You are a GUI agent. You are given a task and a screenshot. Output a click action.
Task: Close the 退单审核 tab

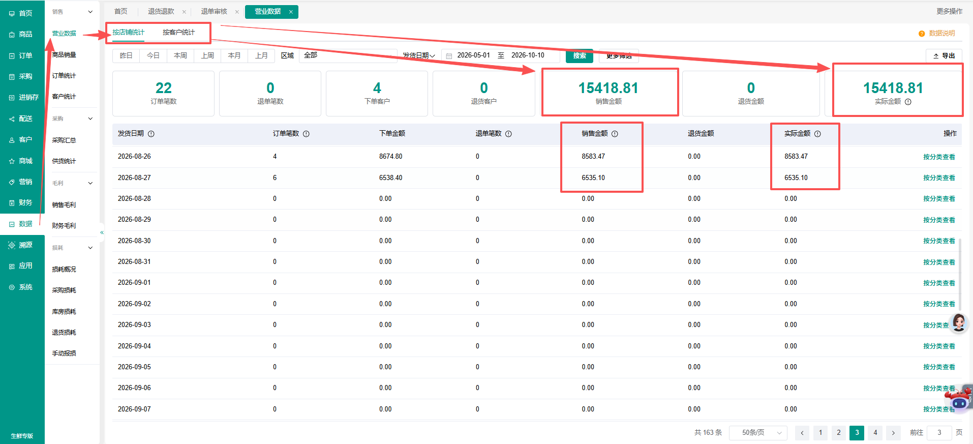click(237, 12)
